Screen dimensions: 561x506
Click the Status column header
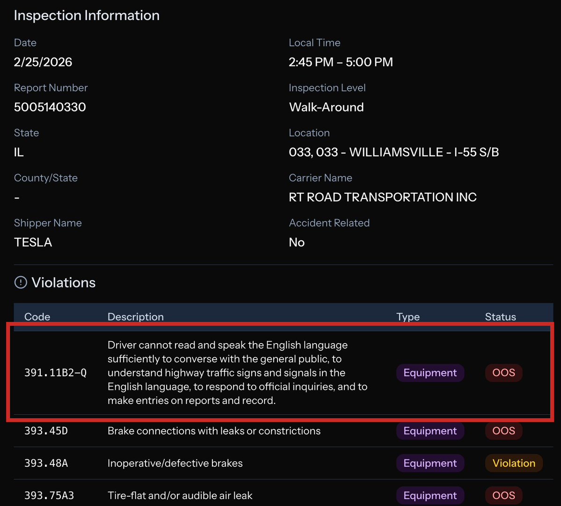click(x=500, y=317)
